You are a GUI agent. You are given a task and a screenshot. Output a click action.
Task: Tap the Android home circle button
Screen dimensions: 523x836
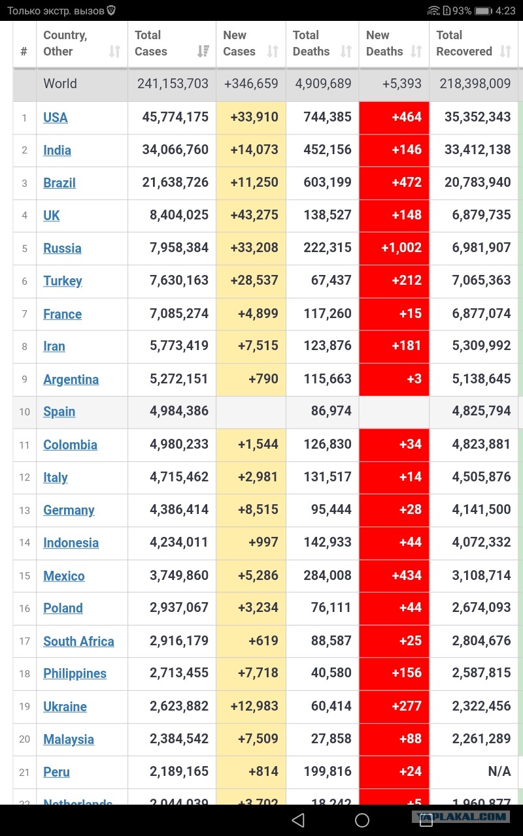click(362, 820)
